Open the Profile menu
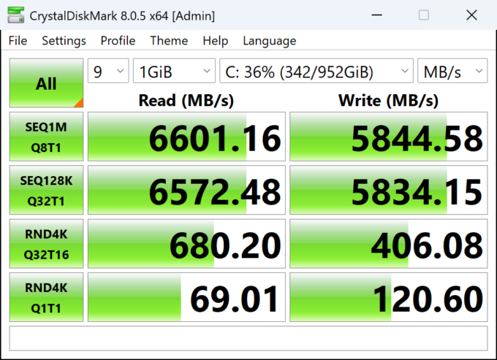Screen dimensions: 497x360 click(x=118, y=41)
